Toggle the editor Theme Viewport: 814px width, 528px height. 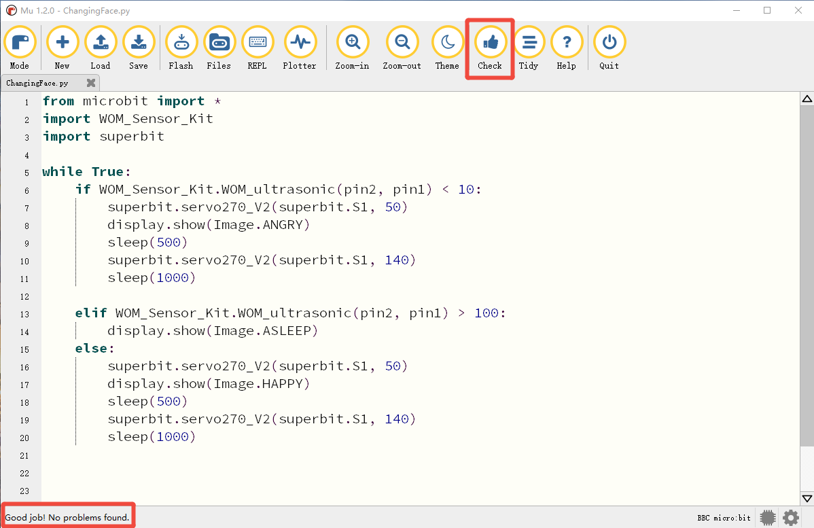(447, 48)
